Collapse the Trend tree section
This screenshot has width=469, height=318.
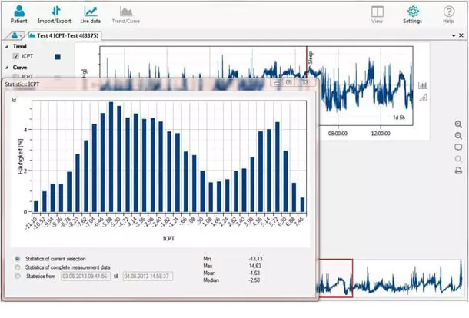pos(7,47)
